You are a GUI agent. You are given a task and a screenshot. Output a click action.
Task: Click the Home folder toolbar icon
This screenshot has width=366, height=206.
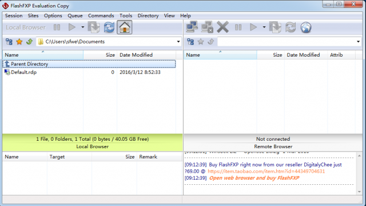click(125, 27)
